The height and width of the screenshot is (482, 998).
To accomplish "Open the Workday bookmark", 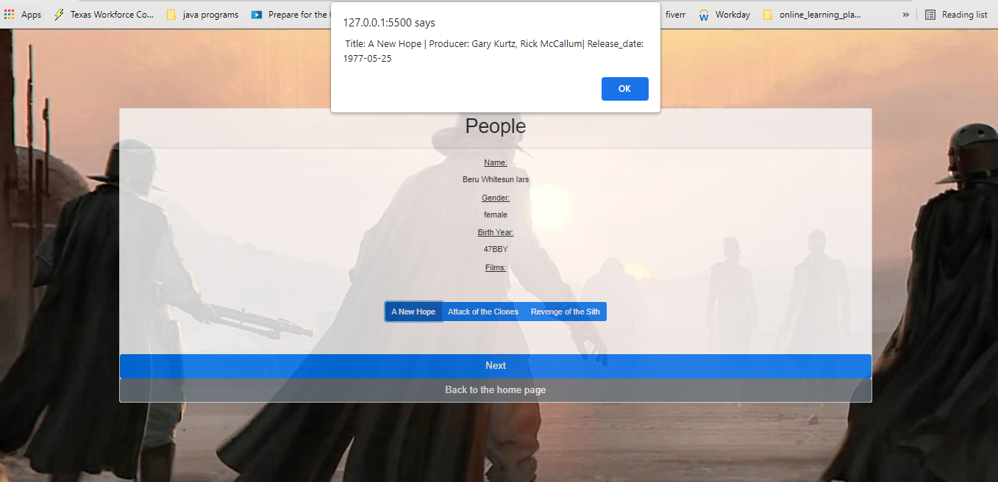I will [724, 15].
